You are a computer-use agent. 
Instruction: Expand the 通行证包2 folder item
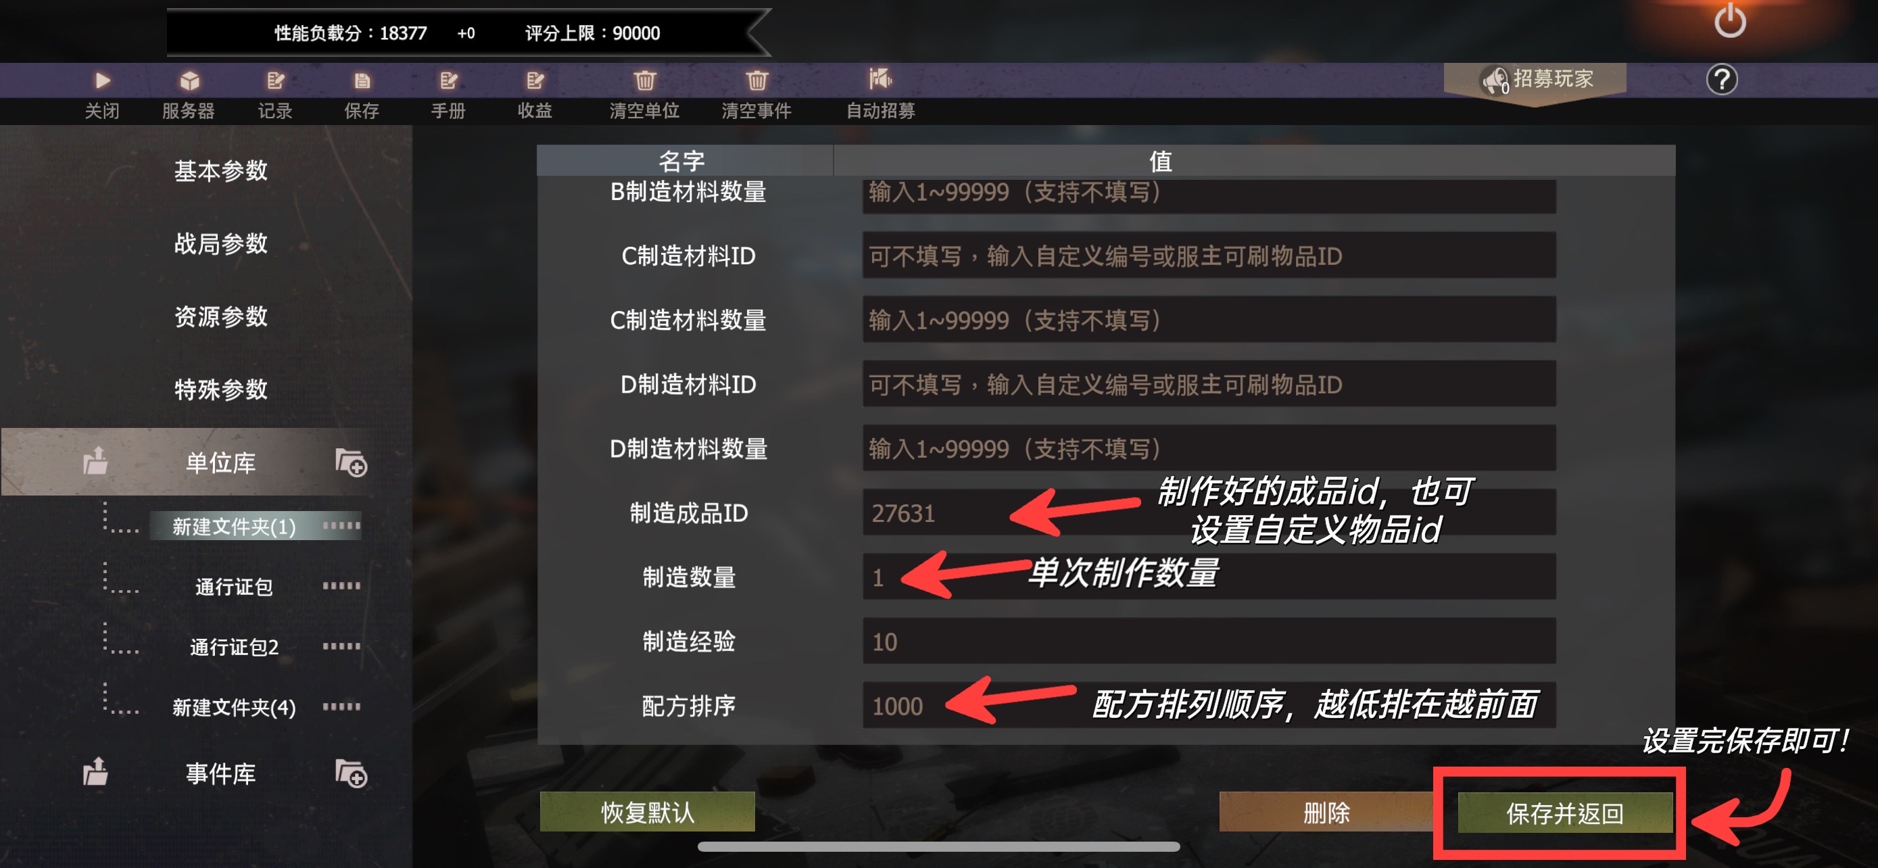click(x=234, y=647)
